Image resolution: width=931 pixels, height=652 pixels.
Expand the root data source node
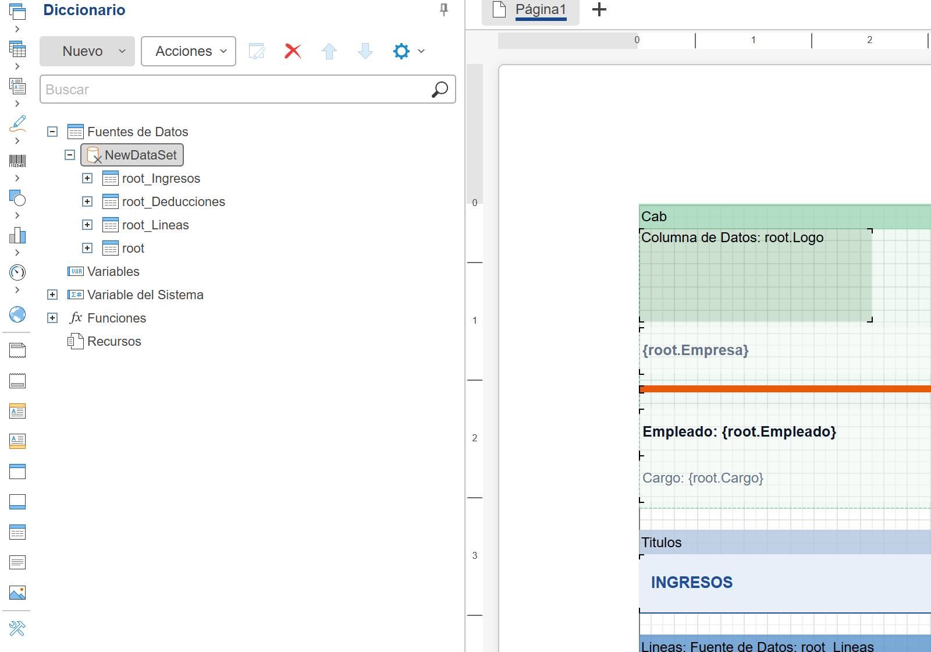pyautogui.click(x=87, y=248)
